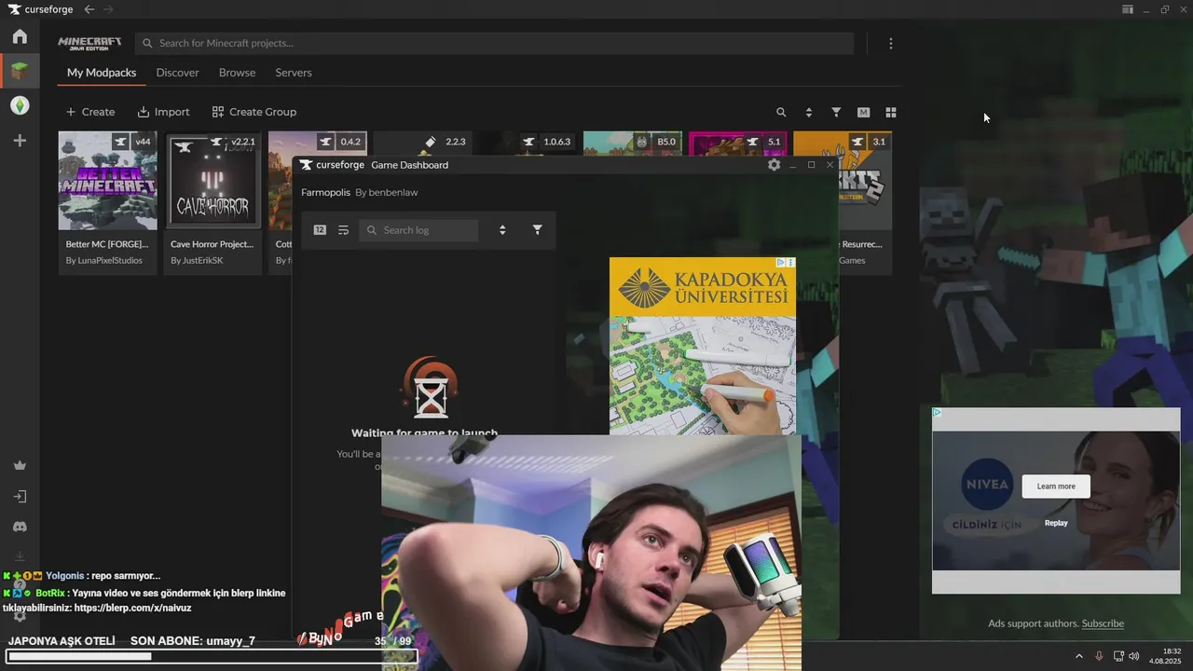The width and height of the screenshot is (1193, 671).
Task: Click Replay on the Nivea ad
Action: [x=1056, y=523]
